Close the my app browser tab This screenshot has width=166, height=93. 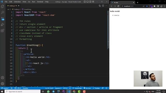[x=134, y=2]
